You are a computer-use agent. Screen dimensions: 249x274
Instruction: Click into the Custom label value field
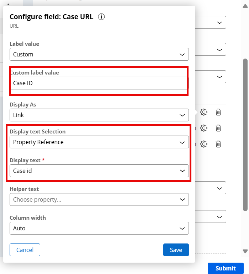98,83
